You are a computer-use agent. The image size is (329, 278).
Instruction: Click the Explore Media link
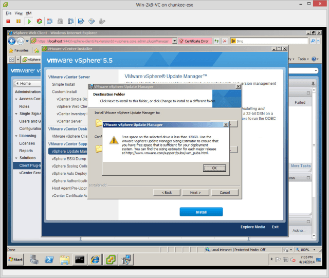(x=253, y=227)
